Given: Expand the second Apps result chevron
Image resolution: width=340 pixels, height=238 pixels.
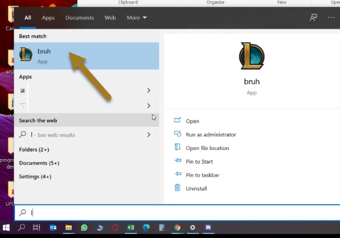Looking at the screenshot, I should [x=149, y=105].
